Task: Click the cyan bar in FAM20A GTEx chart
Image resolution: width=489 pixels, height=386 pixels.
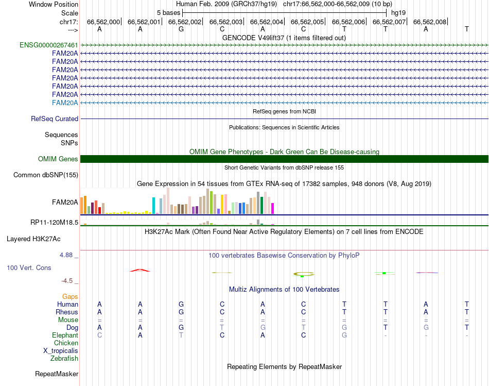Action: coord(153,206)
